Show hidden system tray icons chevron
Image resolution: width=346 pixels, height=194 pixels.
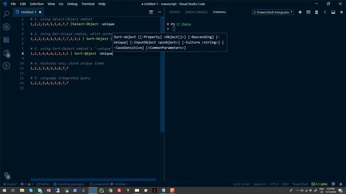(x=297, y=190)
